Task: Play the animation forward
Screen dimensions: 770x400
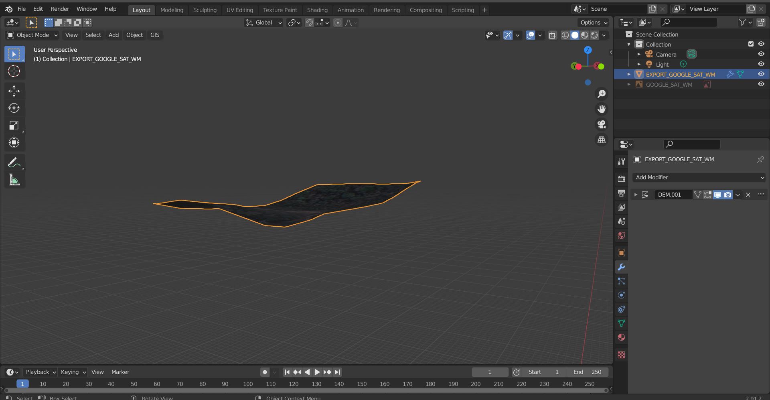Action: [317, 372]
